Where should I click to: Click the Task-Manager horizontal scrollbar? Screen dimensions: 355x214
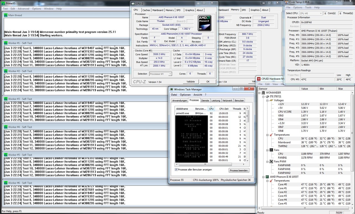pos(211,164)
